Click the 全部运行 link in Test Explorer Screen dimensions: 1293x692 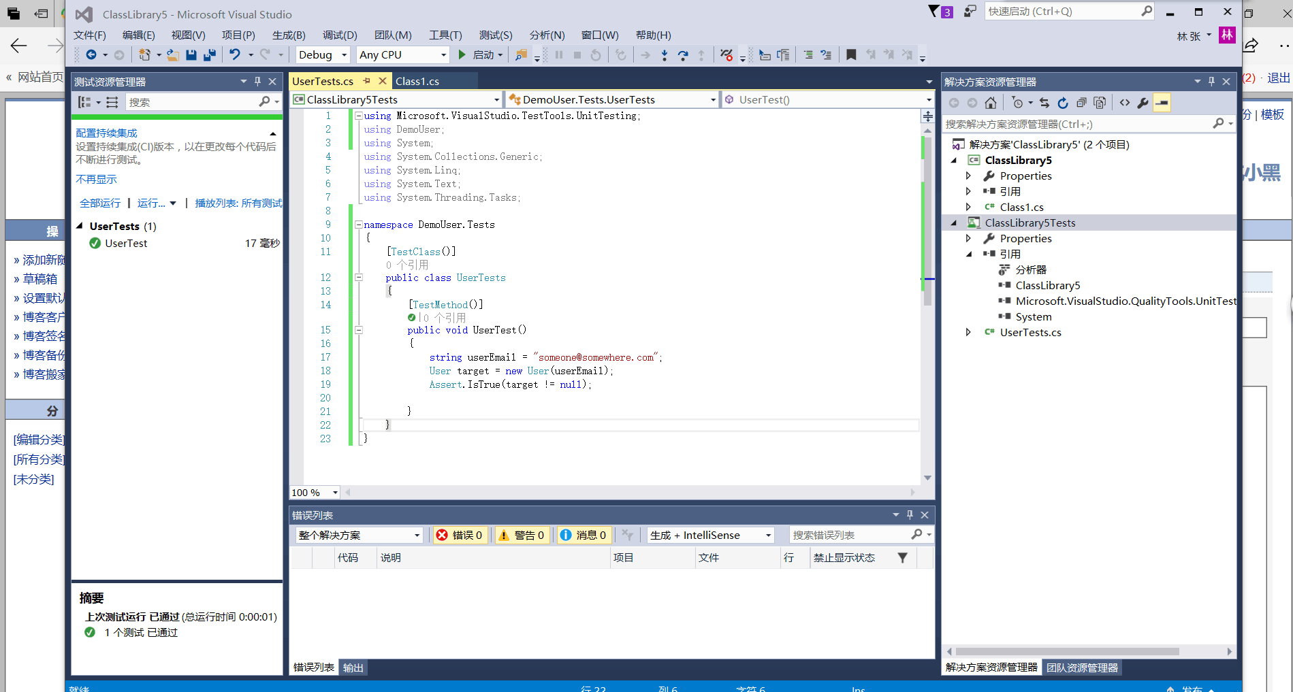(x=100, y=203)
